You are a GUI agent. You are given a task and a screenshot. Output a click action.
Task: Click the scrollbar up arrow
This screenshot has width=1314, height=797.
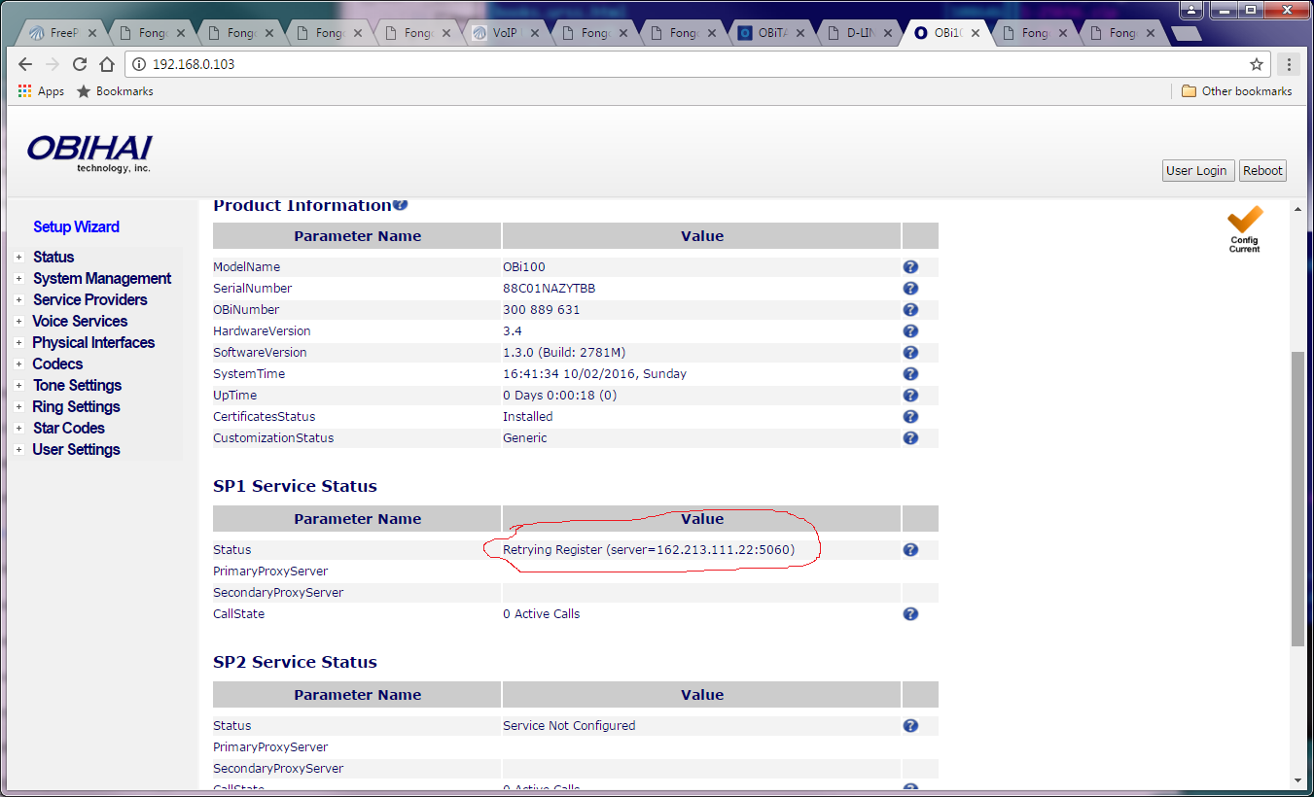tap(1297, 209)
